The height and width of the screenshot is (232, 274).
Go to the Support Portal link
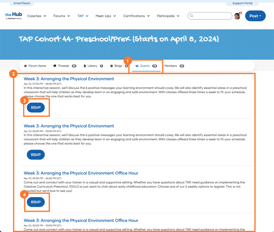coord(242,3)
